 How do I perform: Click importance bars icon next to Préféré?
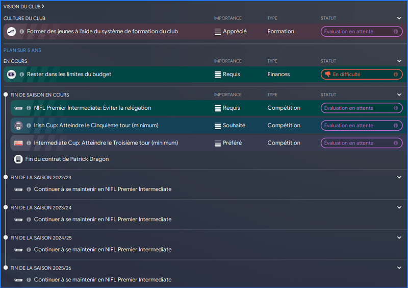click(x=218, y=143)
